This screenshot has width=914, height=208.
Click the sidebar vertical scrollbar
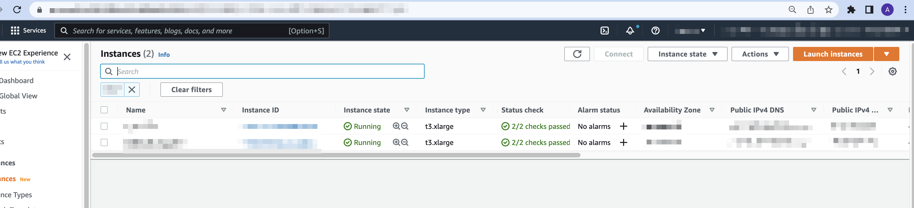point(86,125)
